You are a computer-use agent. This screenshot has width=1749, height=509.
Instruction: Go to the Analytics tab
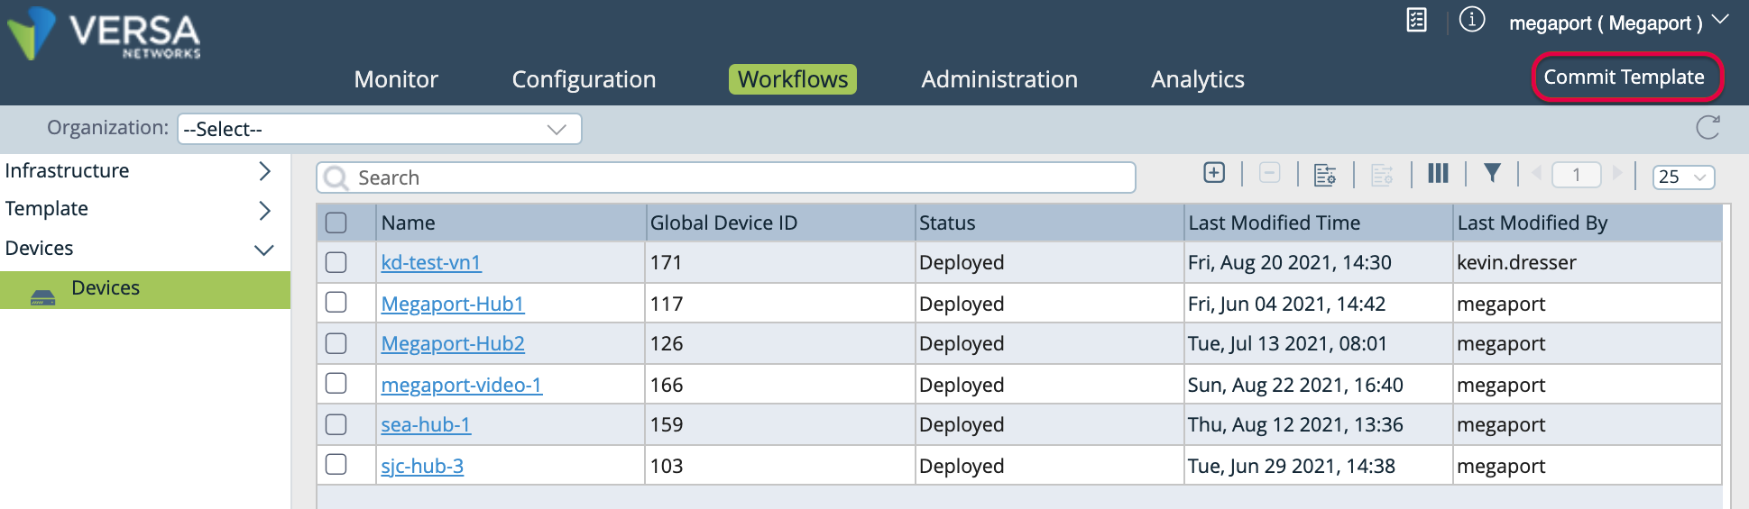[x=1197, y=79]
